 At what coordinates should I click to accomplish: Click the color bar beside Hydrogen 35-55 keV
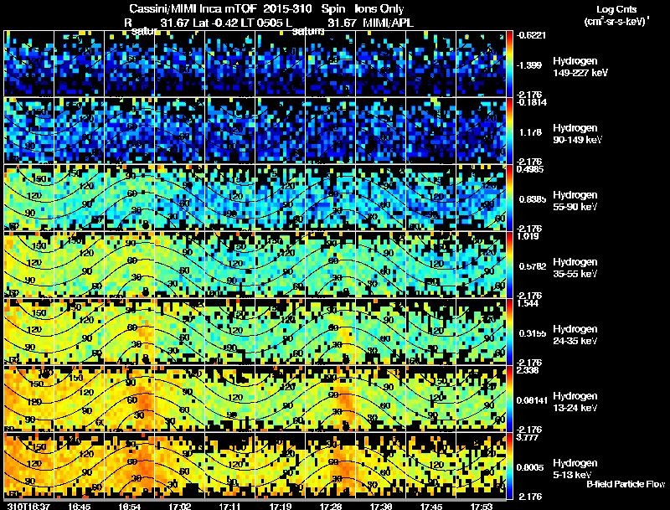[510, 265]
